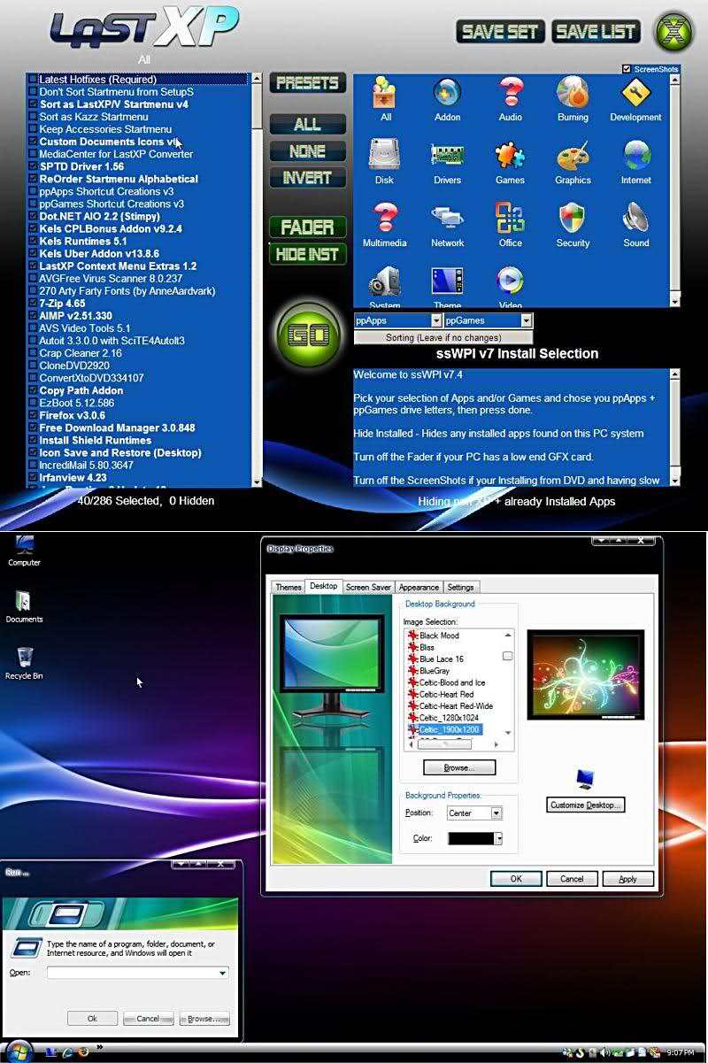Screen dimensions: 708x1063
Task: Open the Screen Saver tab
Action: tap(368, 587)
